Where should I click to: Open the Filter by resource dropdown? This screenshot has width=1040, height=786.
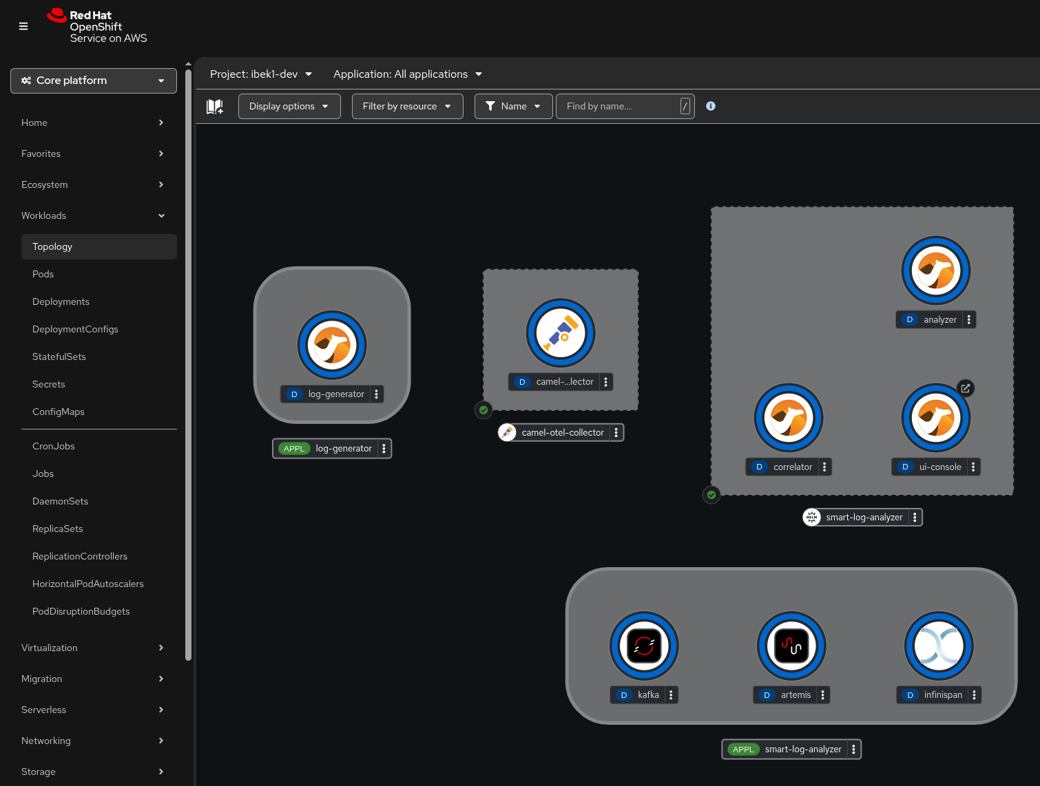coord(407,106)
